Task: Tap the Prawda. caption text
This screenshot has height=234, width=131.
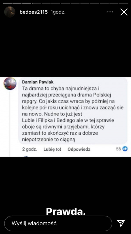Action: coord(66,211)
